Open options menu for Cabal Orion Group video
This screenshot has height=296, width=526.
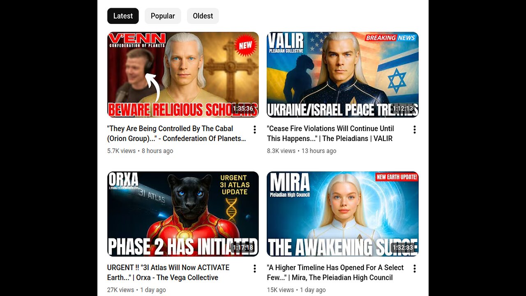pos(255,130)
